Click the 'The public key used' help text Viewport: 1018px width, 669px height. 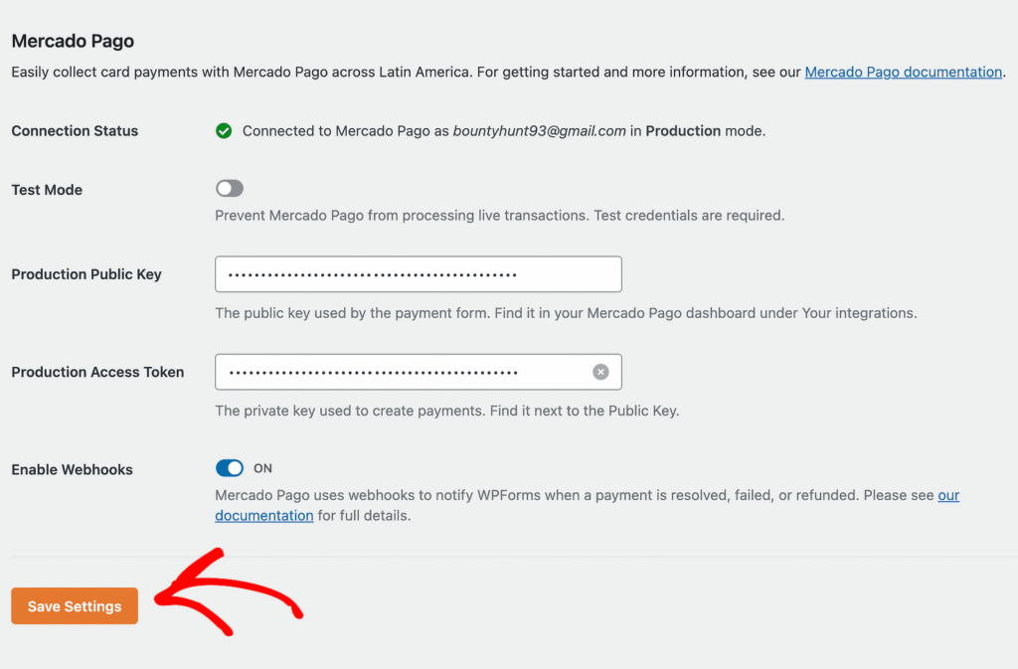point(566,313)
